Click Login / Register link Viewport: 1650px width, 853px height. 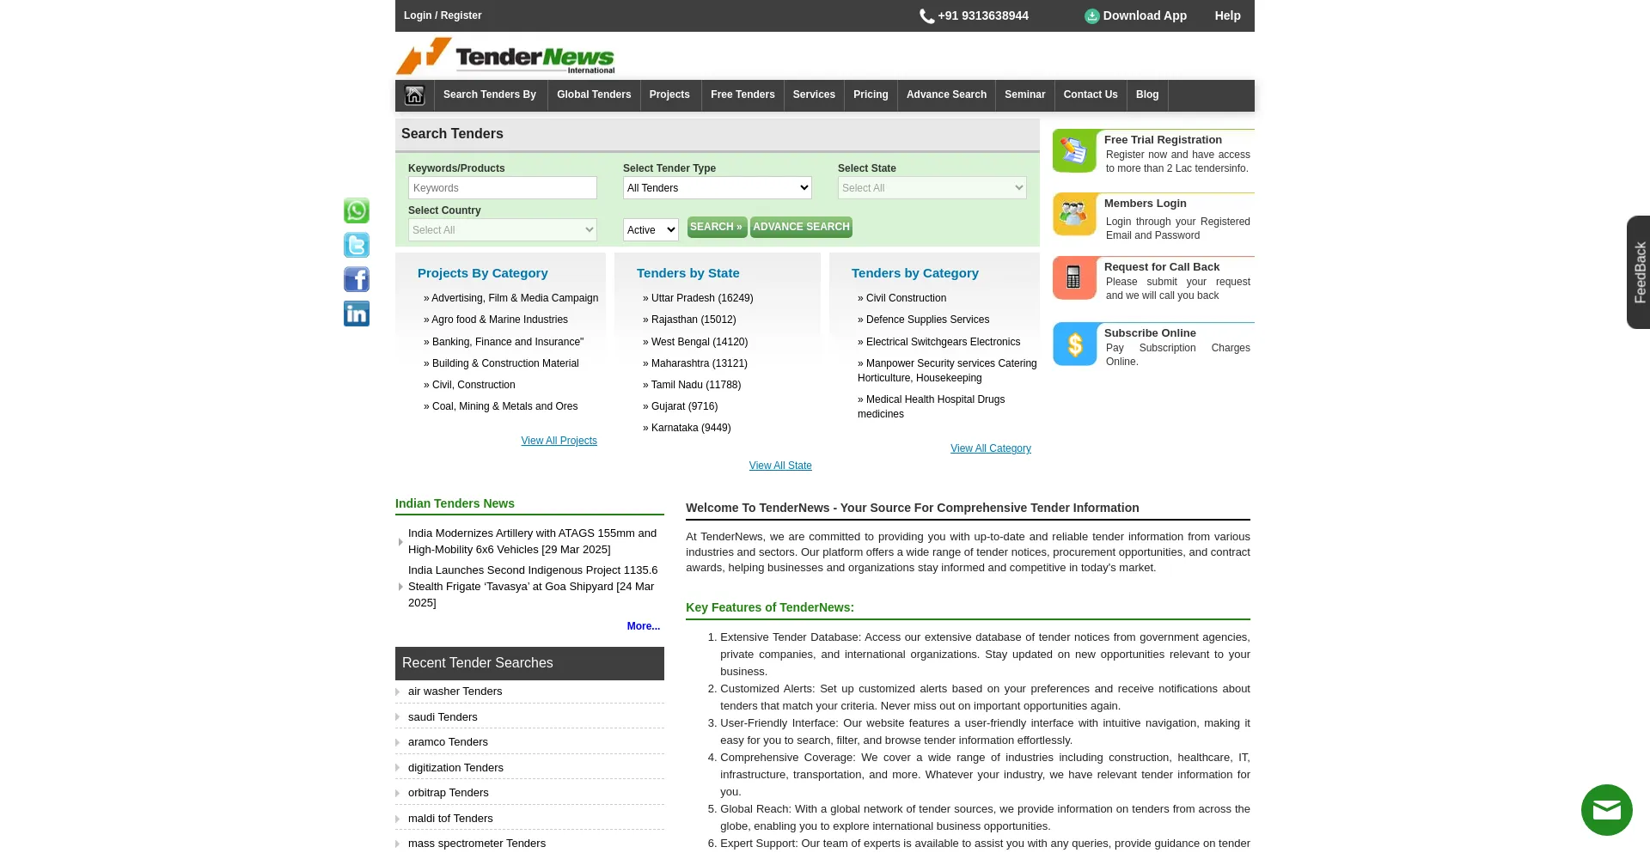443,15
